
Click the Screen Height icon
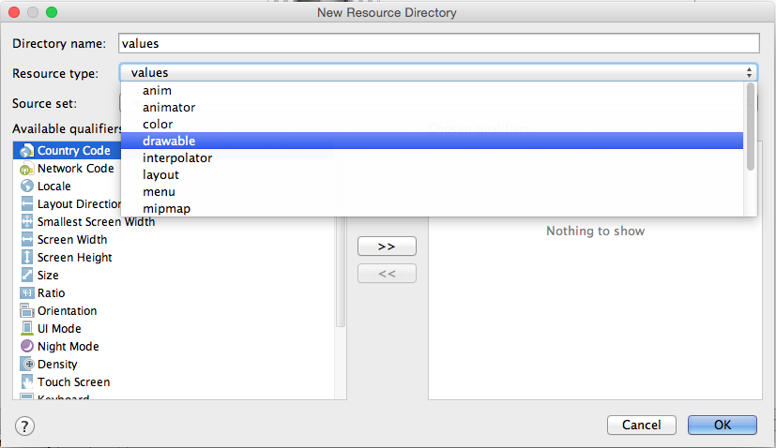pos(26,258)
